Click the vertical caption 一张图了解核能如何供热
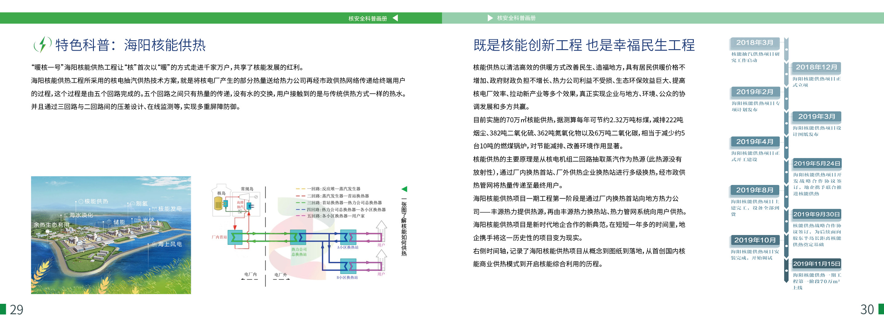Viewport: 884px width, 325px height. pyautogui.click(x=404, y=227)
